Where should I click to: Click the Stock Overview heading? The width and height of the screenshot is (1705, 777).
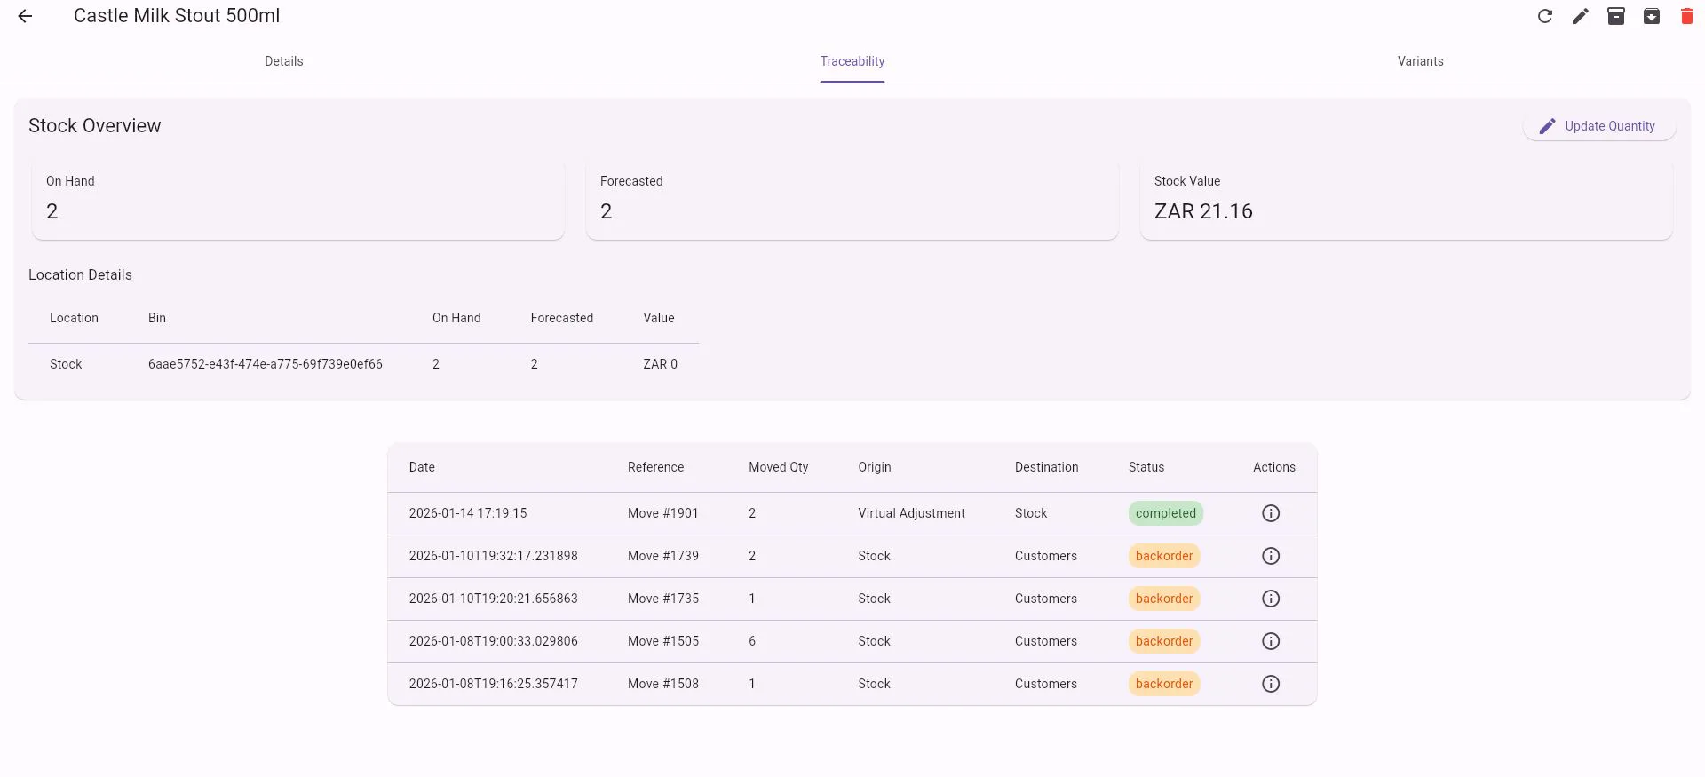pyautogui.click(x=95, y=126)
